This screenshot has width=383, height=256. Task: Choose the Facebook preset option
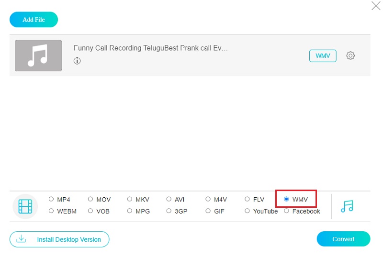tap(287, 211)
